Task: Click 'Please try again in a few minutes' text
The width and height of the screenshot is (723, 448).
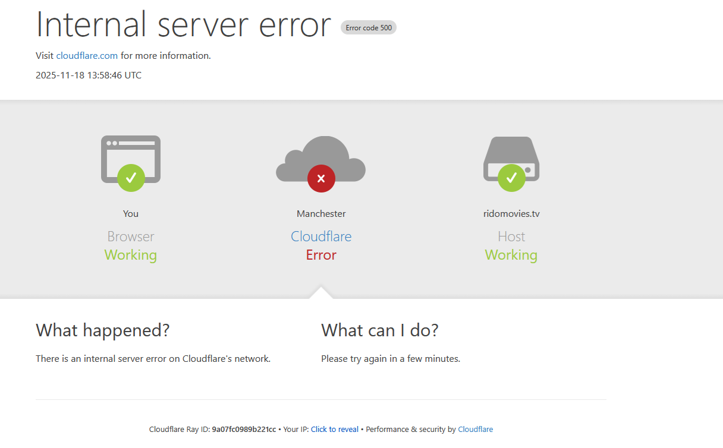Action: (391, 359)
